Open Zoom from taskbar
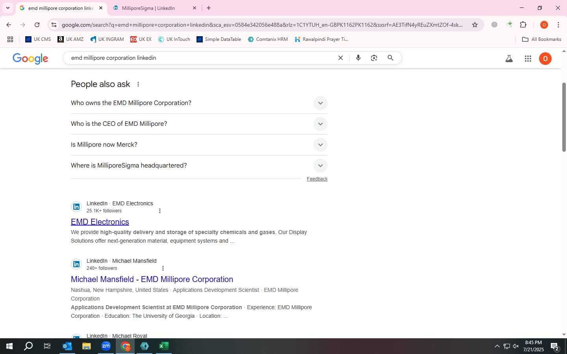 (x=106, y=346)
